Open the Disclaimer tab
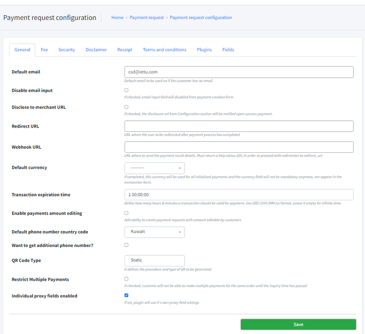Viewport: 365px width, 334px height. (x=96, y=49)
